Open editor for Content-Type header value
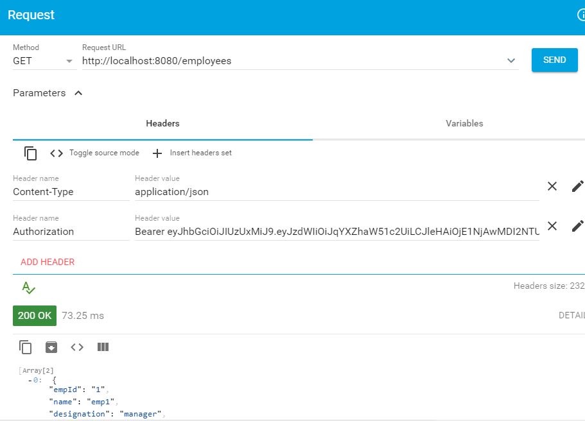 tap(577, 186)
